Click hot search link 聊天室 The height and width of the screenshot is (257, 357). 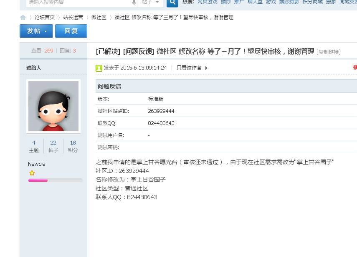[x=255, y=2]
